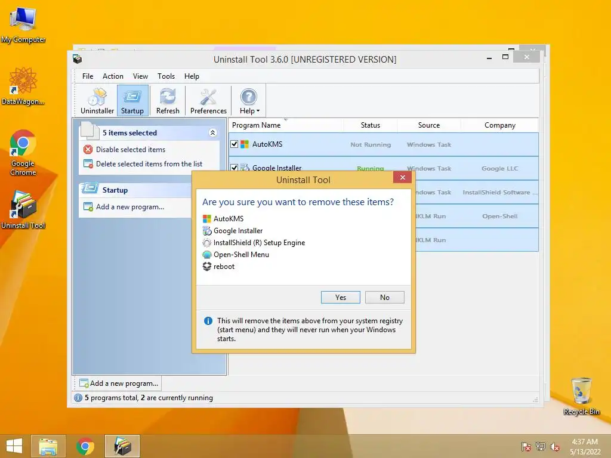Viewport: 611px width, 458px height.
Task: Click the add-program icon in the bottom bar
Action: [84, 383]
